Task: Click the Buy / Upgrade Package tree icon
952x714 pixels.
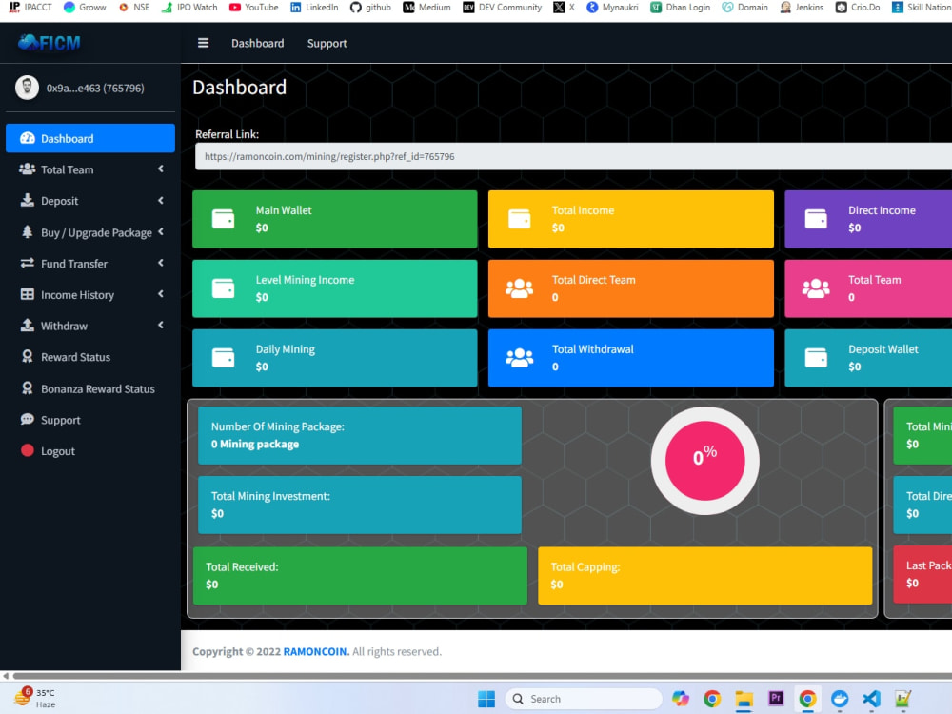Action: 28,232
